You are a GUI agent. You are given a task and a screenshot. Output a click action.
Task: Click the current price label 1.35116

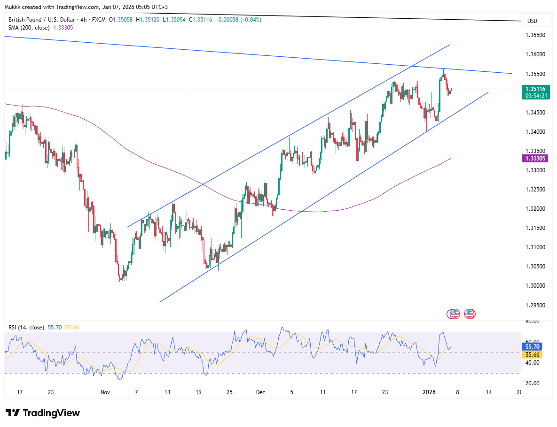pos(535,89)
